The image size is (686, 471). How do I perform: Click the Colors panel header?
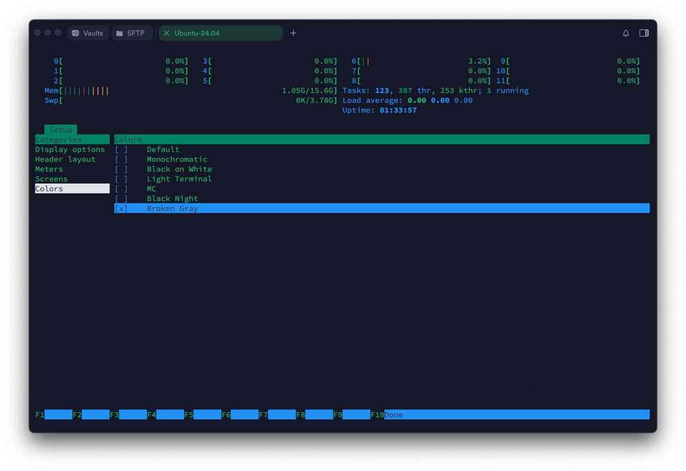point(382,139)
